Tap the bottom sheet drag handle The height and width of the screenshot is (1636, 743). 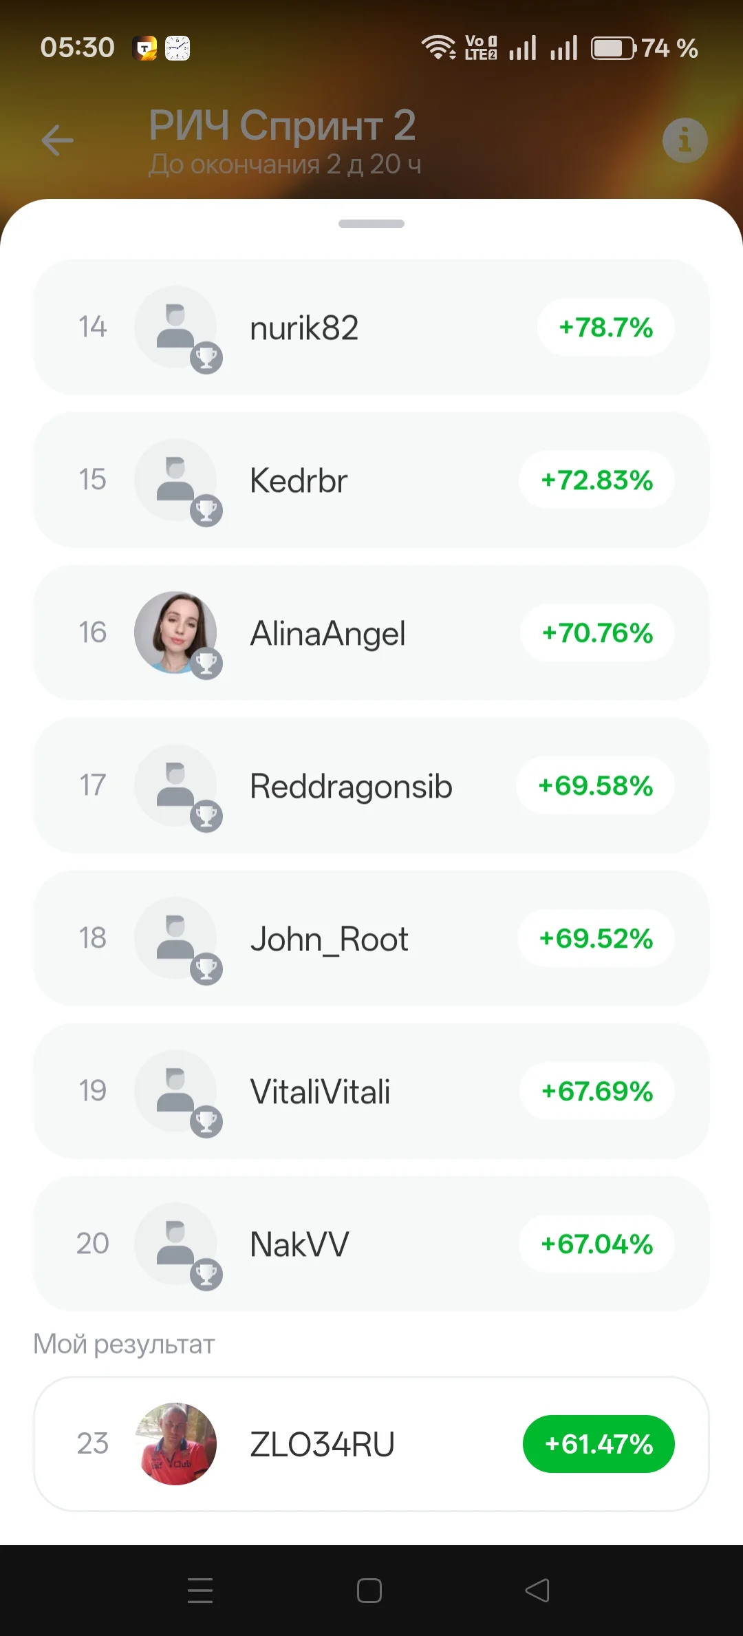(x=371, y=224)
